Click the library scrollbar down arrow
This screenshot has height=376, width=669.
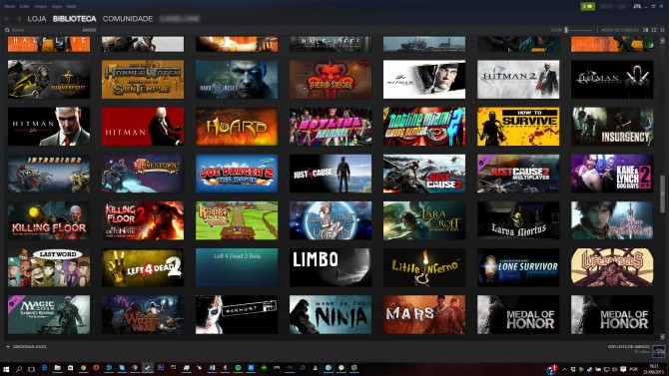pyautogui.click(x=662, y=337)
